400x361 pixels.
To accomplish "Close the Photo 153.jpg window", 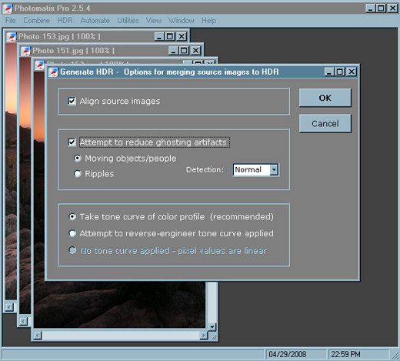I will tap(182, 36).
